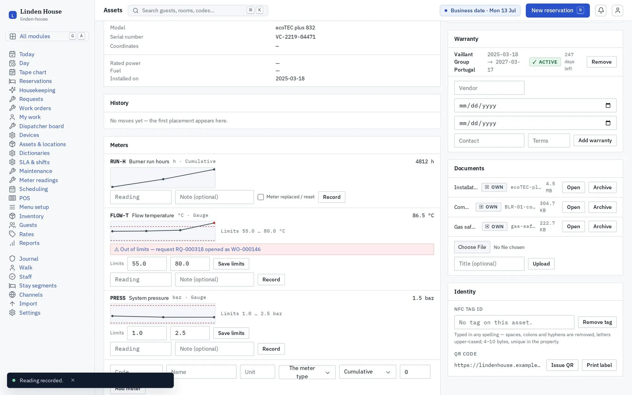
Task: Click the out of limits WO-000146 alert
Action: (272, 249)
